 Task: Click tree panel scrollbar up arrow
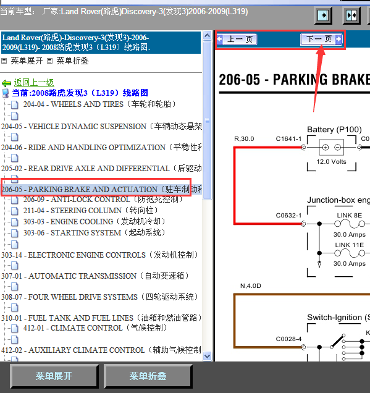click(x=207, y=36)
